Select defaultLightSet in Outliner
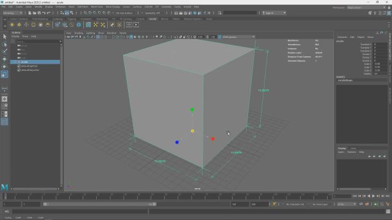 (x=29, y=66)
